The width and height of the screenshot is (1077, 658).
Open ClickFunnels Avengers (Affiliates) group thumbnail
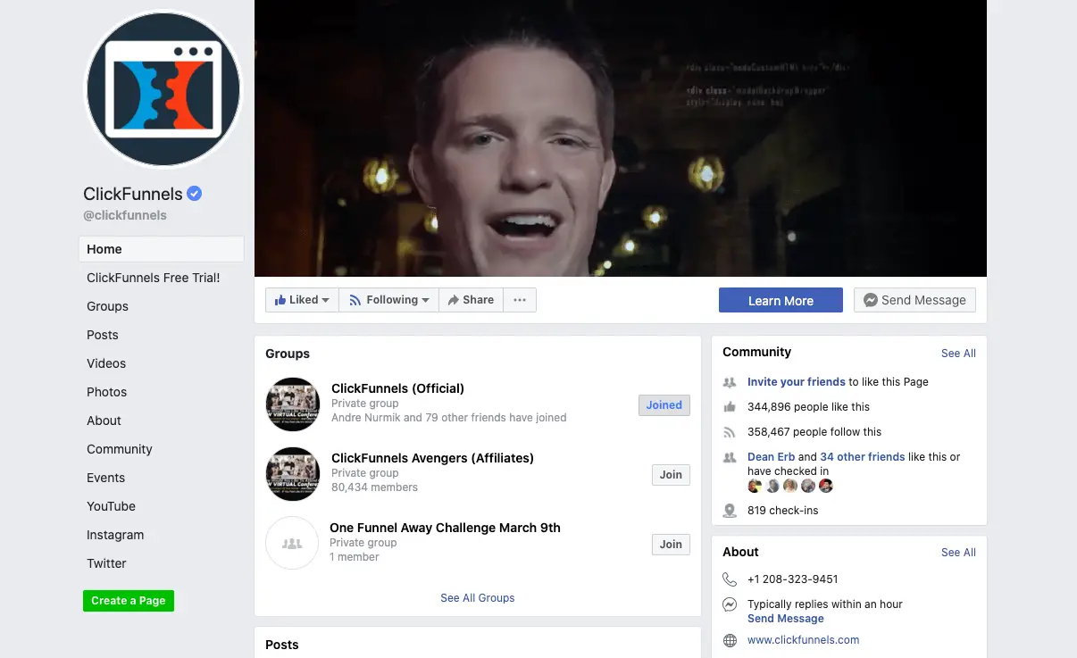pyautogui.click(x=293, y=474)
